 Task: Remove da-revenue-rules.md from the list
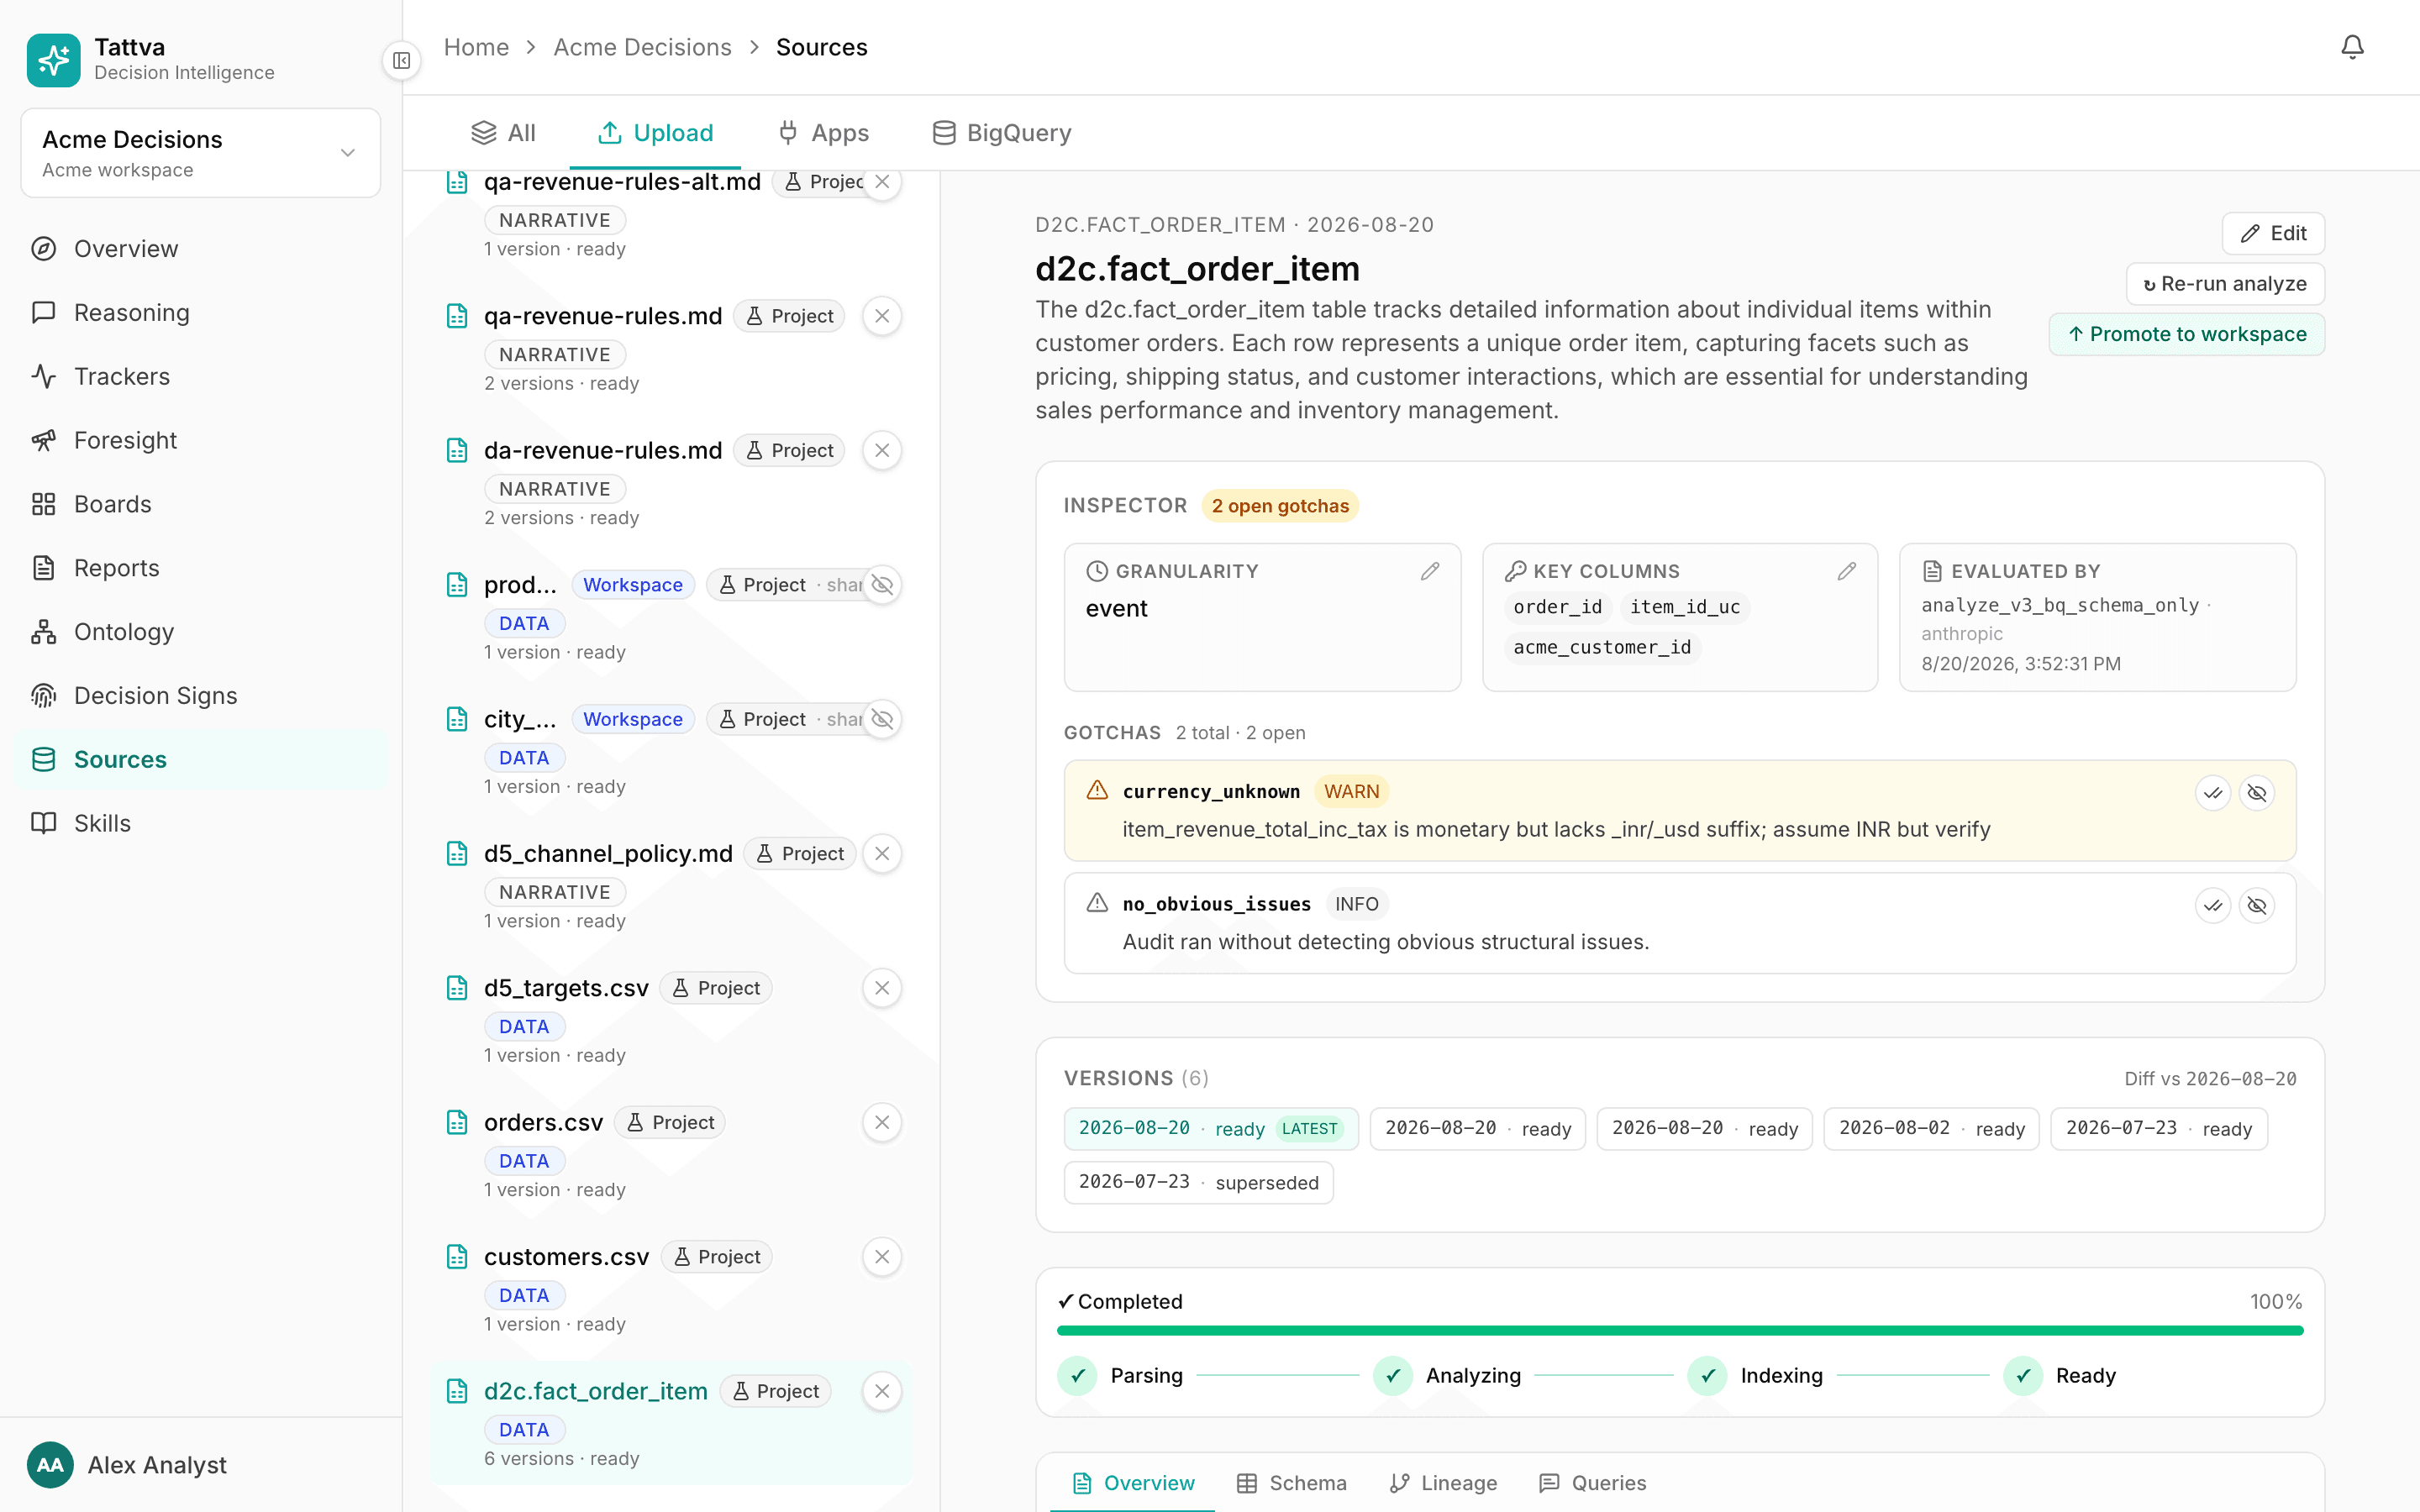882,450
